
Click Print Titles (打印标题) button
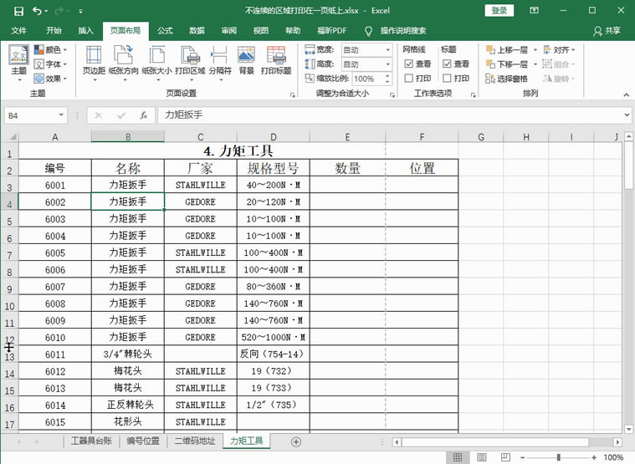[x=276, y=60]
